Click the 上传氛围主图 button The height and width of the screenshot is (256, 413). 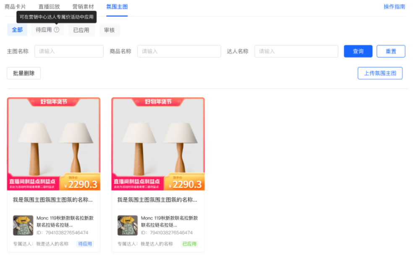tap(380, 73)
